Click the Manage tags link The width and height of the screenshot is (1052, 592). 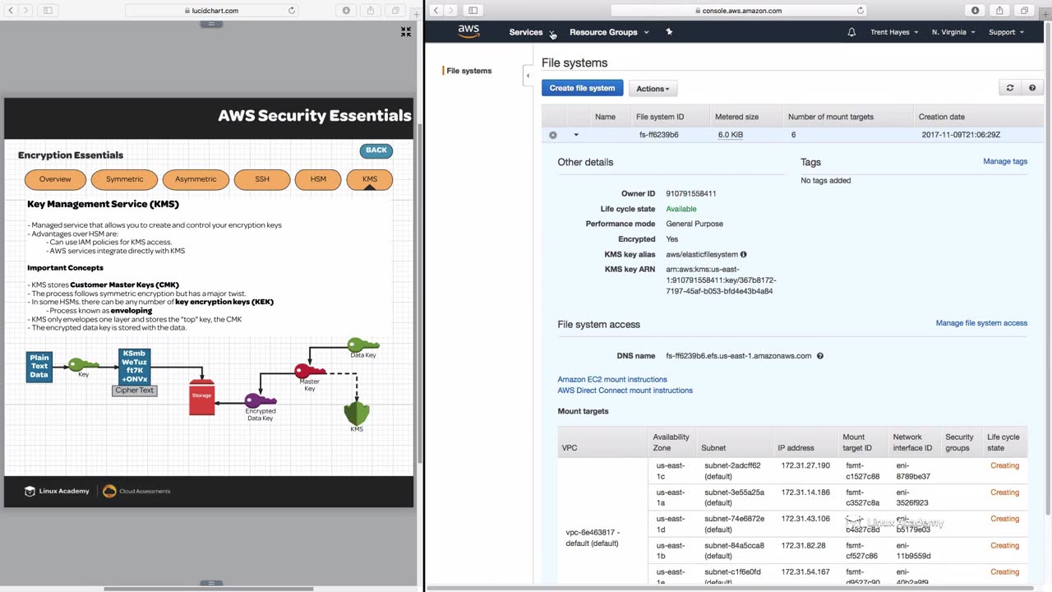point(1005,161)
